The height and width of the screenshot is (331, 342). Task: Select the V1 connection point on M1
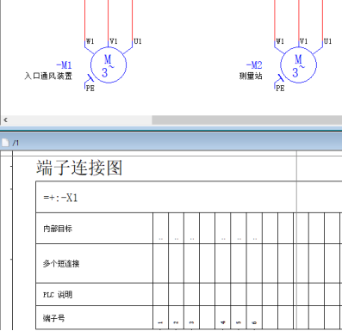114,41
